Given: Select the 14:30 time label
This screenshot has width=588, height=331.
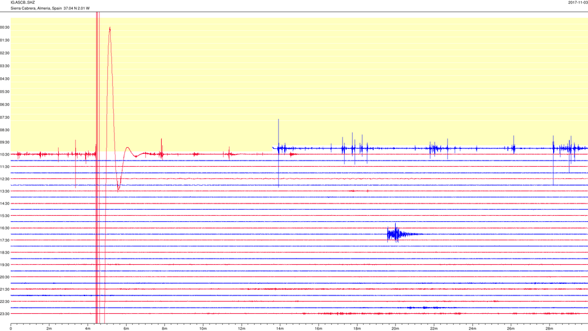Looking at the screenshot, I should (x=5, y=204).
